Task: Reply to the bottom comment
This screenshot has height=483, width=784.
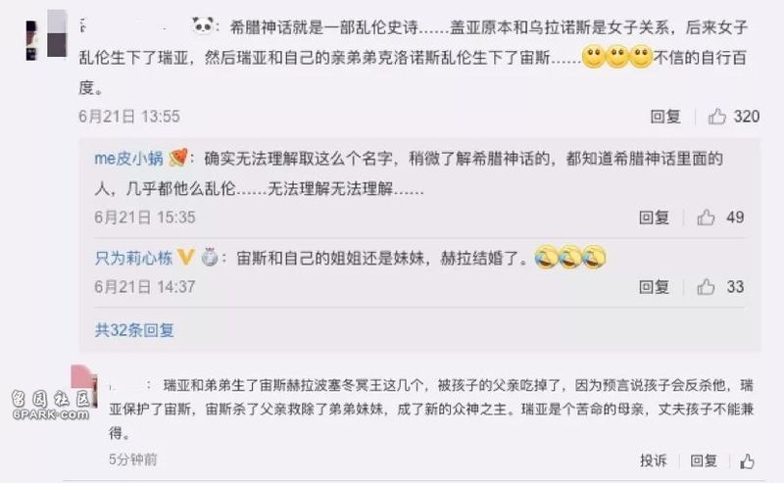Action: [x=704, y=460]
